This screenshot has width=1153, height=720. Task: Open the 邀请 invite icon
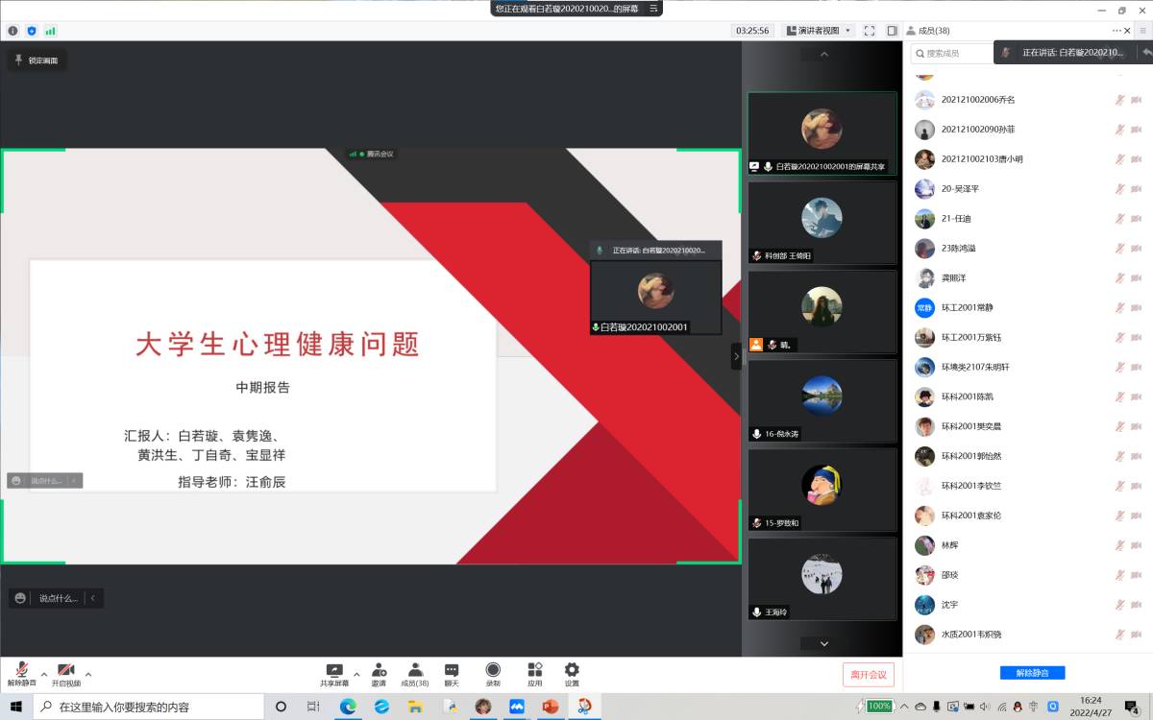(x=379, y=672)
